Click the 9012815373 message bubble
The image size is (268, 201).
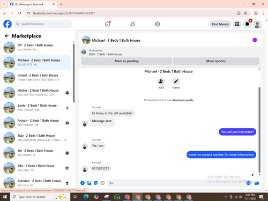(100, 168)
